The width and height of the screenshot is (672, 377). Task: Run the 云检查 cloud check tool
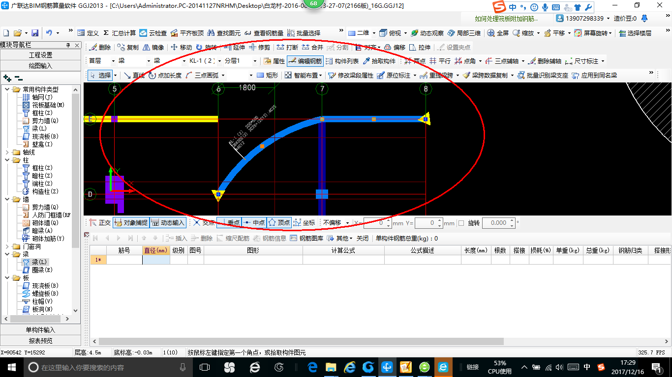point(153,33)
